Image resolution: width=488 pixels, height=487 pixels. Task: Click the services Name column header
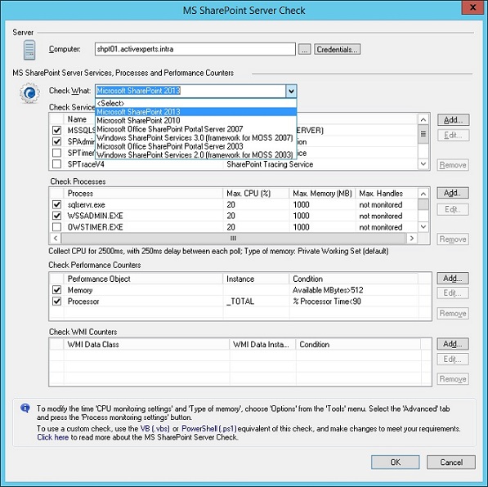click(77, 119)
